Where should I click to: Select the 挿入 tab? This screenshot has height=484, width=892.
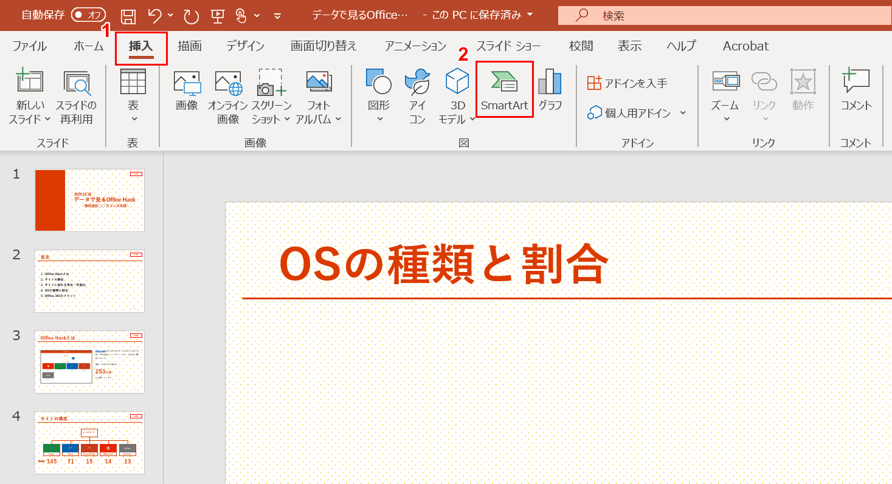[x=141, y=46]
